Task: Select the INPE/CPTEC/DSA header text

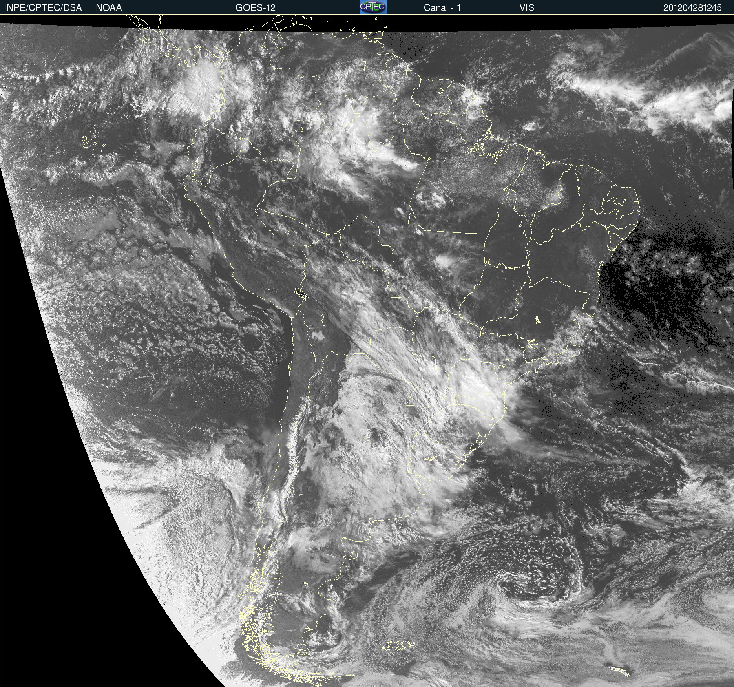Action: pyautogui.click(x=43, y=8)
